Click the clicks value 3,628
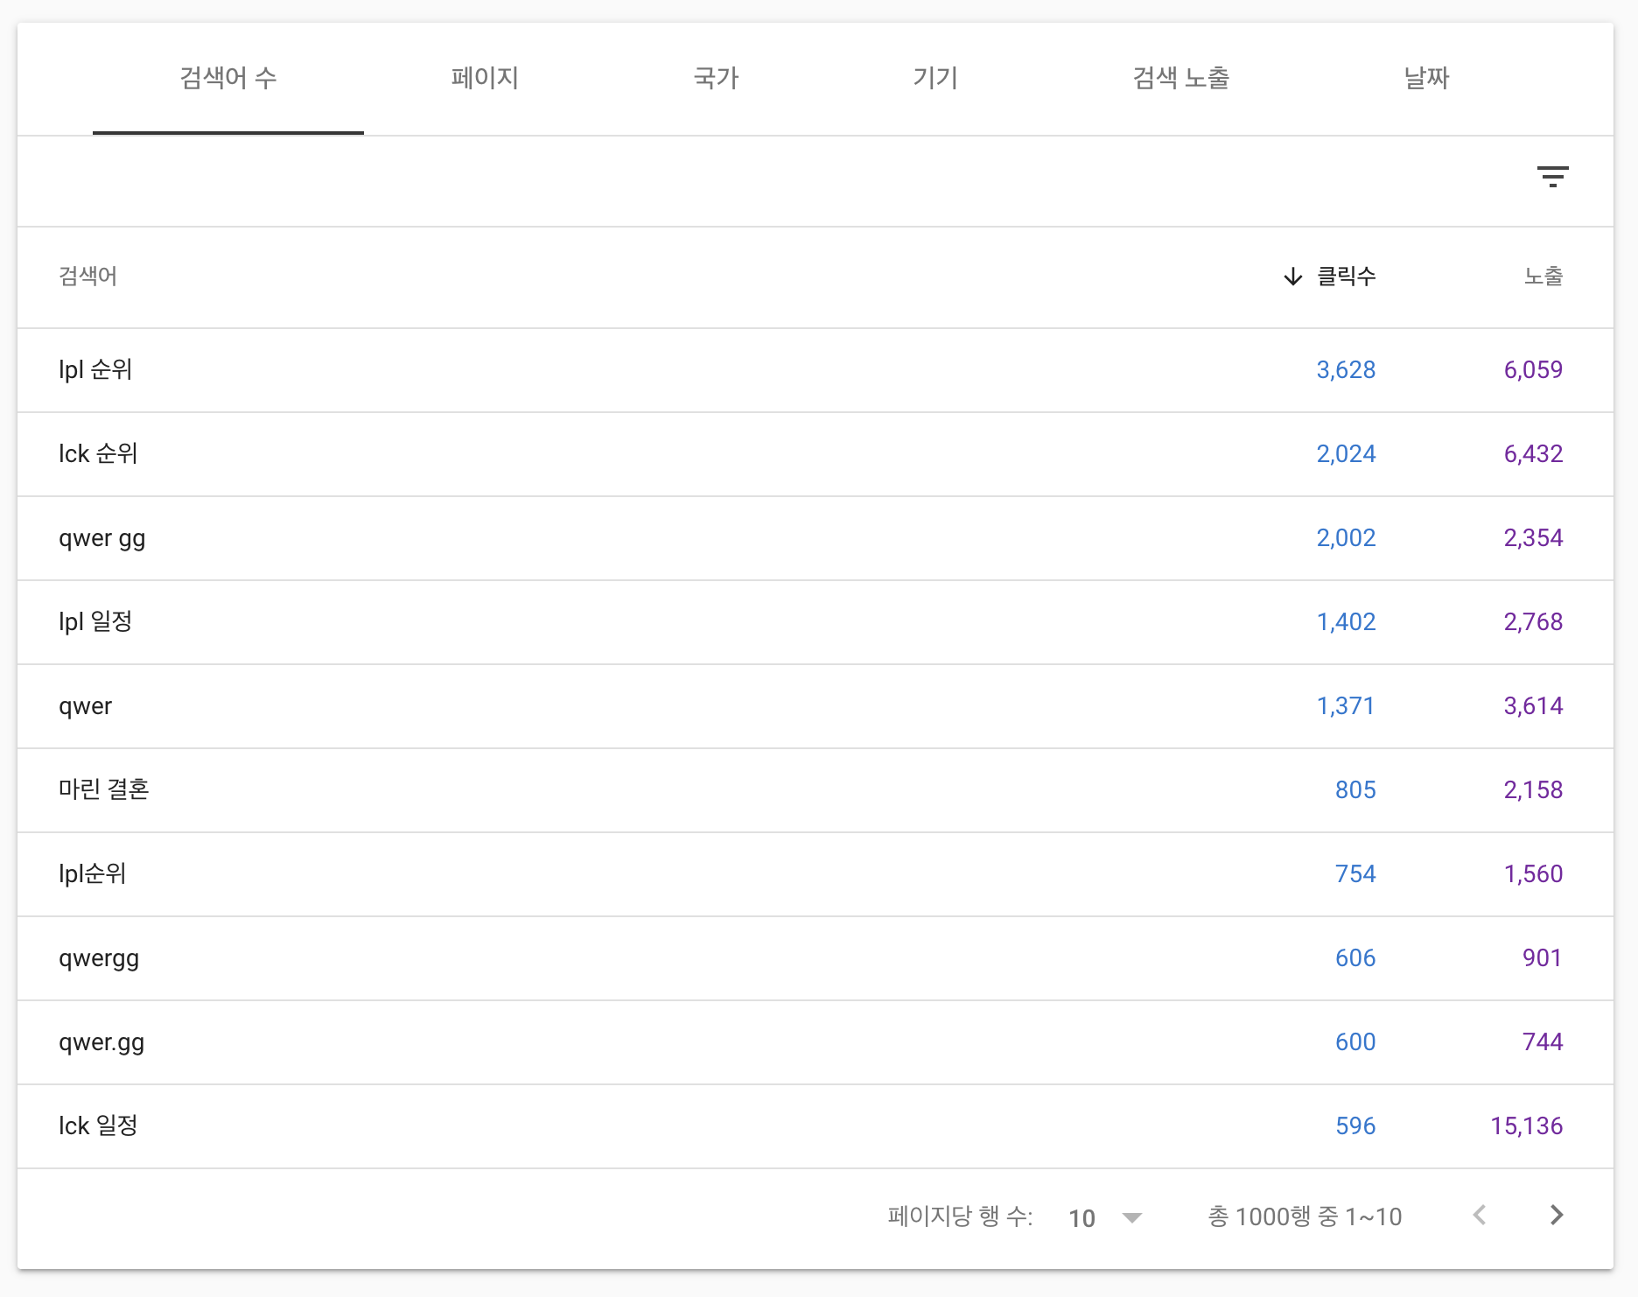The image size is (1638, 1297). point(1346,370)
